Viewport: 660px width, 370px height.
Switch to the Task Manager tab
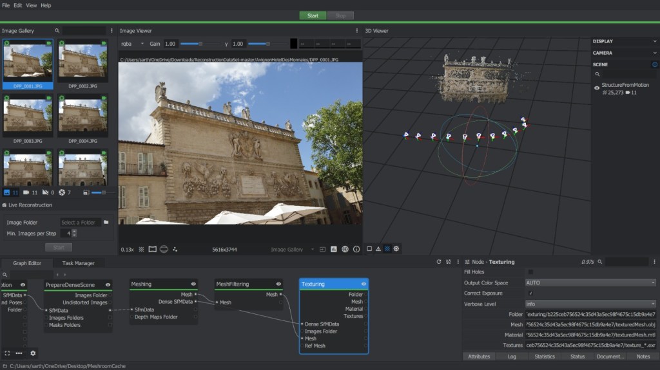78,263
